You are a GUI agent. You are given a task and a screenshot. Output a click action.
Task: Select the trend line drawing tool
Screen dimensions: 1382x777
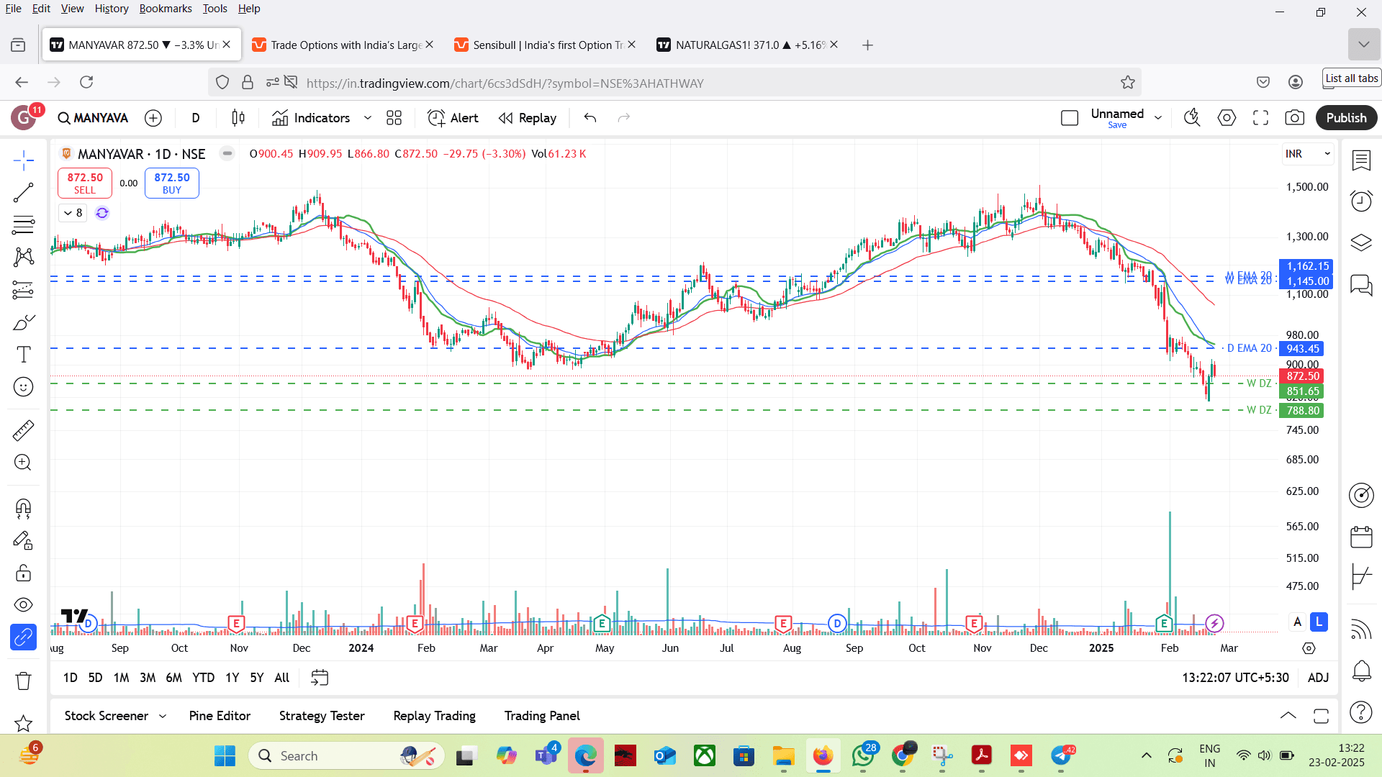[23, 192]
